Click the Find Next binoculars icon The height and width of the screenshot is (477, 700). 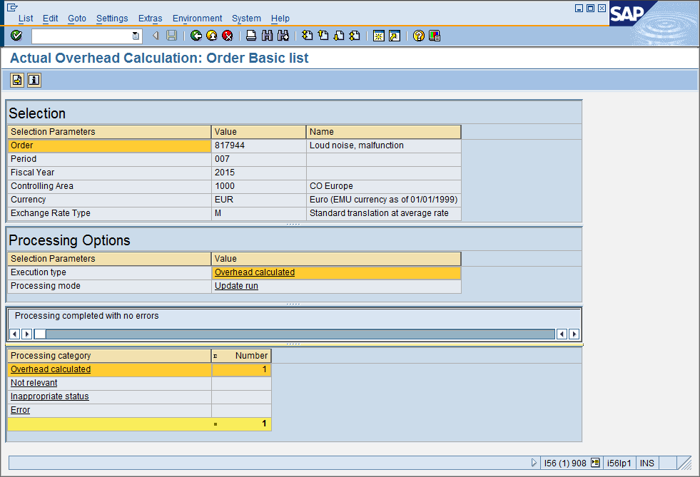pos(283,36)
